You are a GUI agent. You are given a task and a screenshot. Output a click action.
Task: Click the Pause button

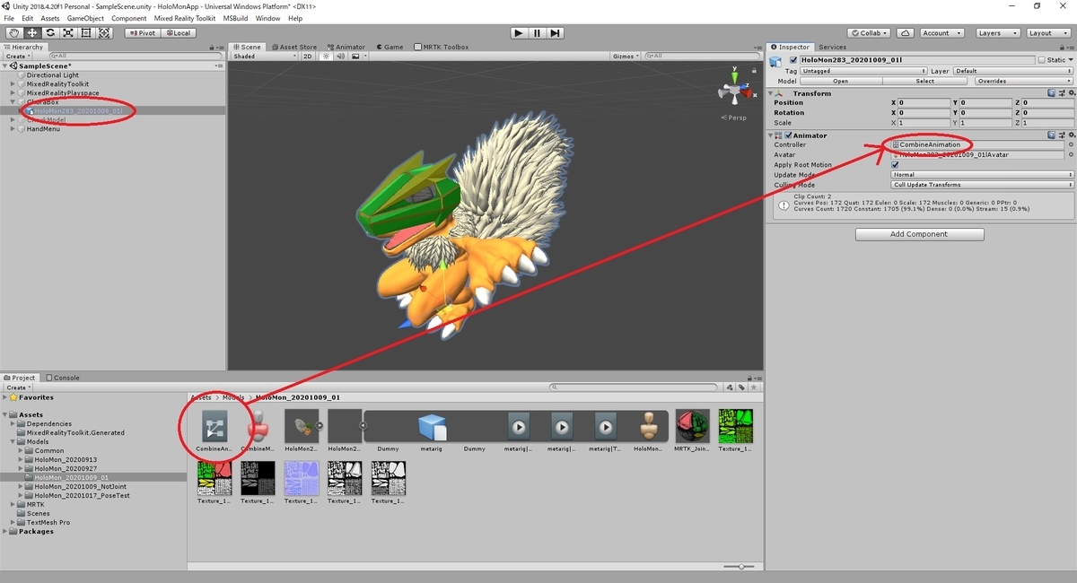coord(537,32)
